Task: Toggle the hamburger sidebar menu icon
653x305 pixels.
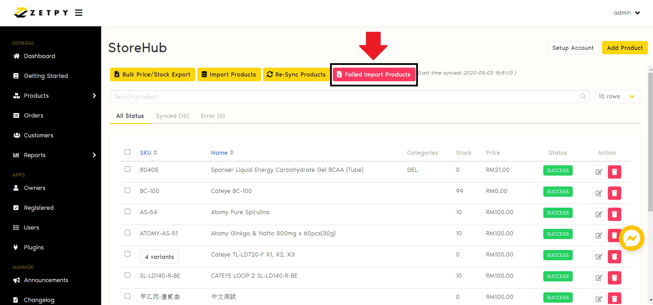Action: coord(79,13)
